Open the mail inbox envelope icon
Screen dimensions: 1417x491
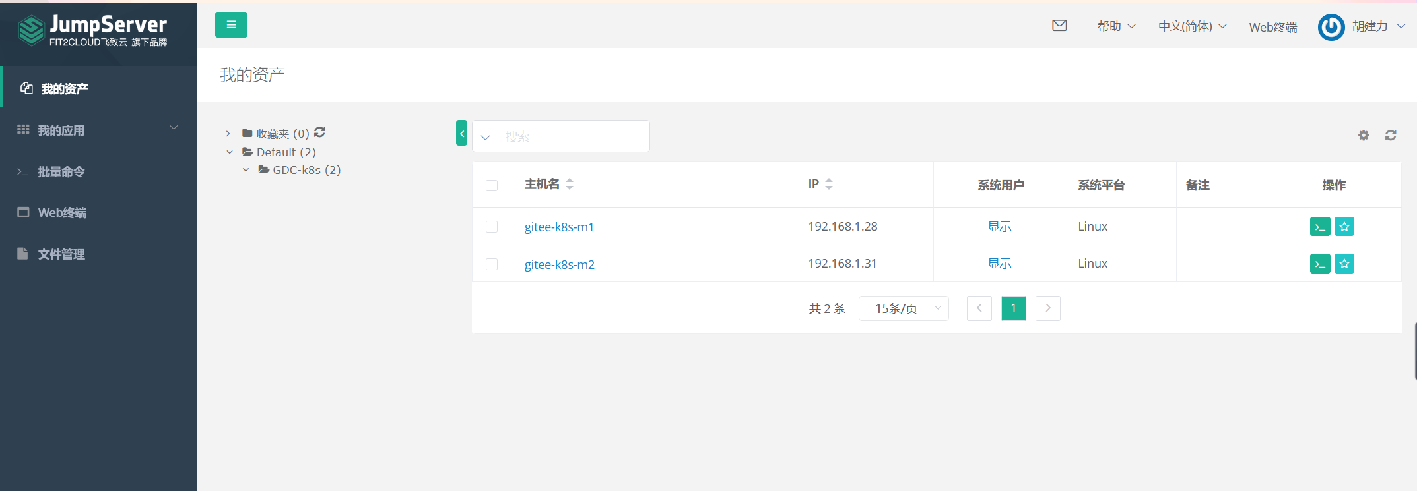[x=1059, y=26]
